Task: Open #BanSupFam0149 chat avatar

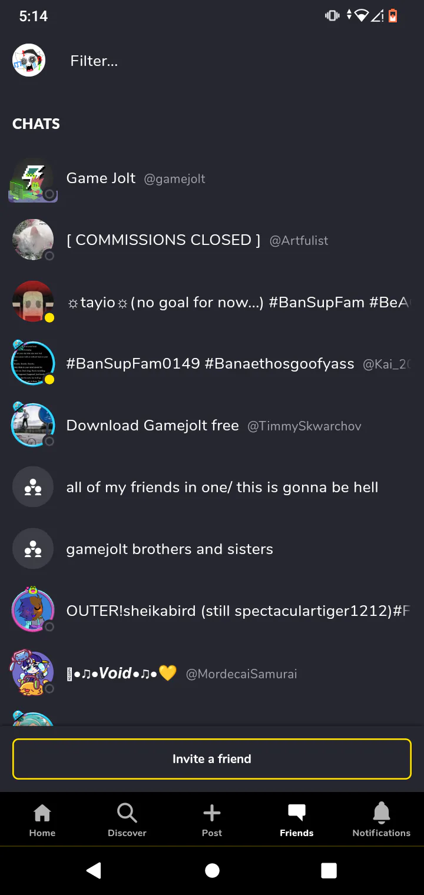Action: (x=33, y=363)
